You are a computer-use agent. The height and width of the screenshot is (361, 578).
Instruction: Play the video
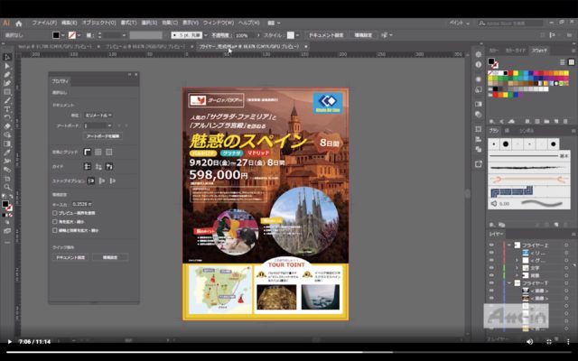[9, 342]
